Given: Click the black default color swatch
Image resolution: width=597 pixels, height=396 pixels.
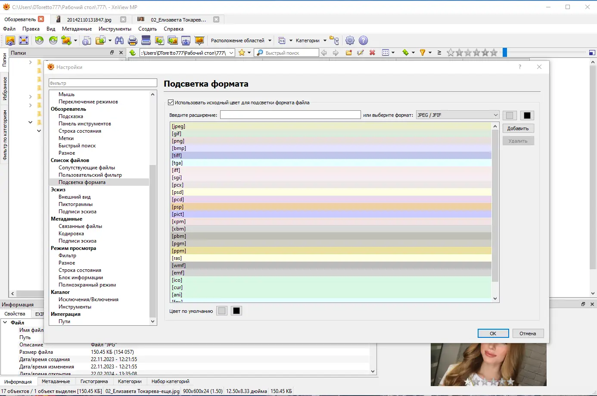Looking at the screenshot, I should point(236,311).
